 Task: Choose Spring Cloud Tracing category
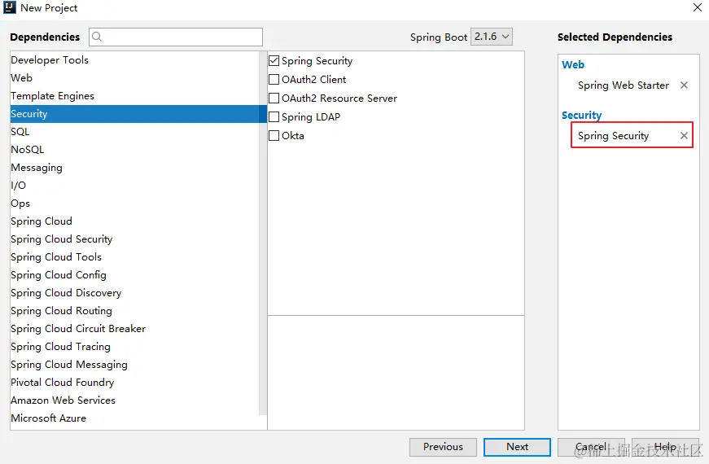pyautogui.click(x=135, y=347)
